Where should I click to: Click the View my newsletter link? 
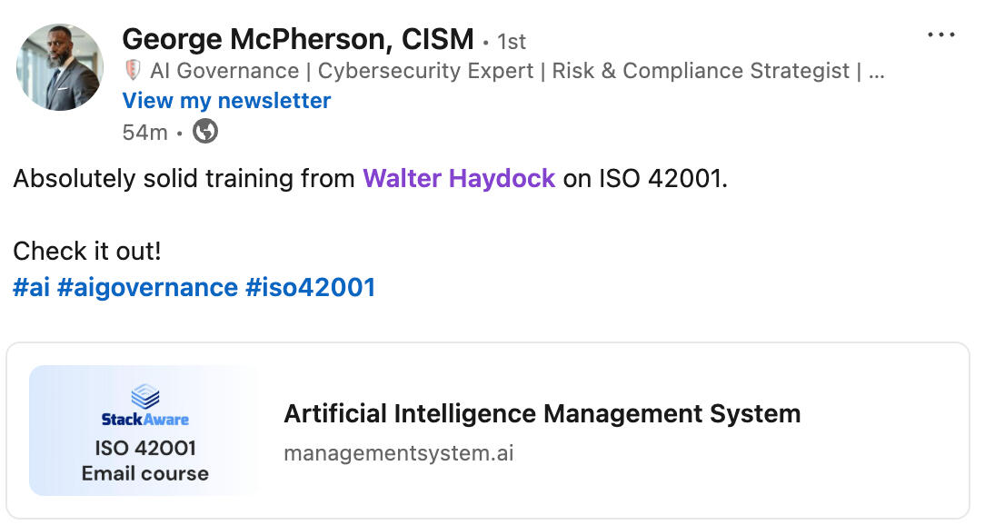[x=226, y=100]
